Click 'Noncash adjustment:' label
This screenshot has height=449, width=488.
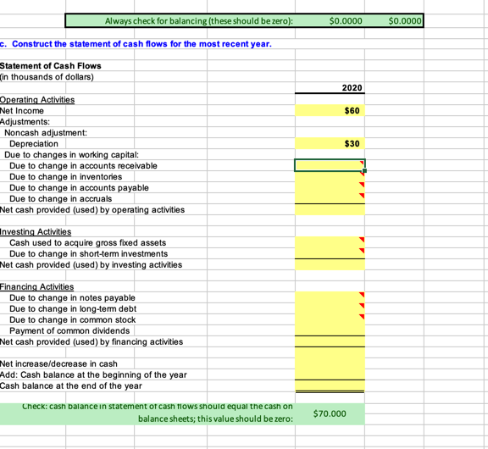coord(46,133)
